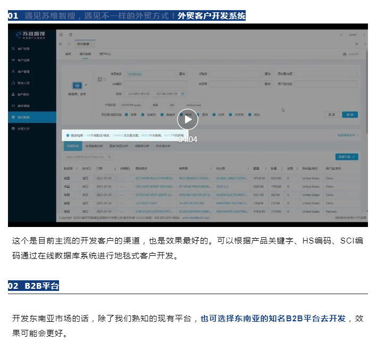Click the 重置 reset button beside search
The width and height of the screenshot is (377, 349).
click(332, 115)
